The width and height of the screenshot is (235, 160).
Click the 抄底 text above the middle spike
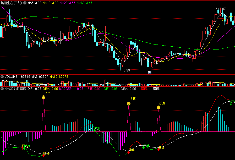(133, 99)
